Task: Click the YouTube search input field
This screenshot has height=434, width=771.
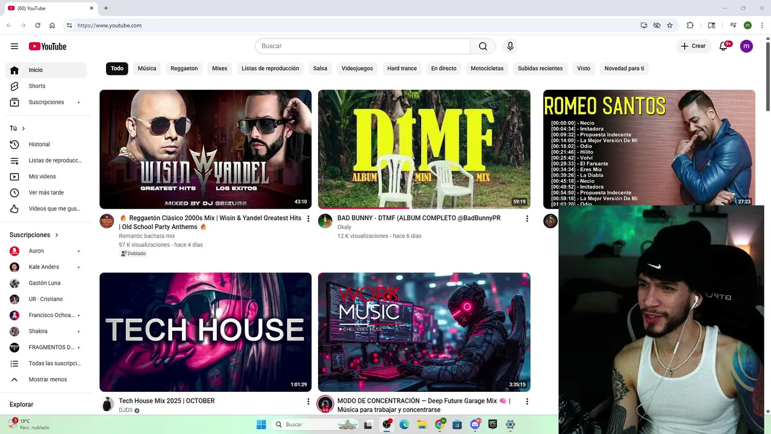Action: [363, 46]
